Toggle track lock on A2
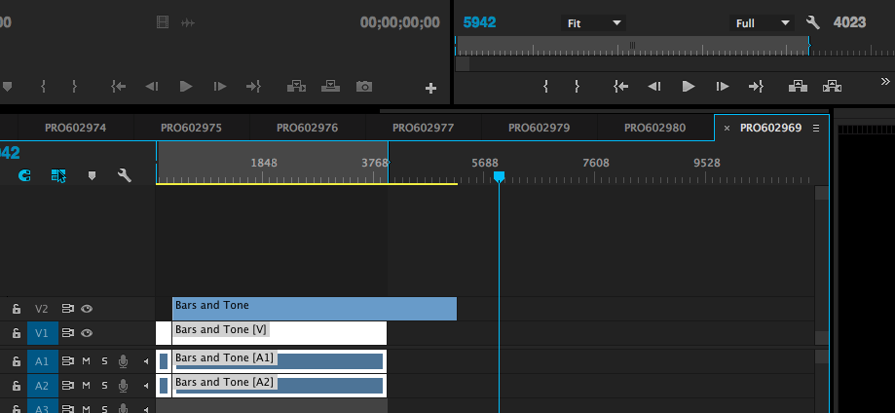The width and height of the screenshot is (895, 413). coord(17,386)
